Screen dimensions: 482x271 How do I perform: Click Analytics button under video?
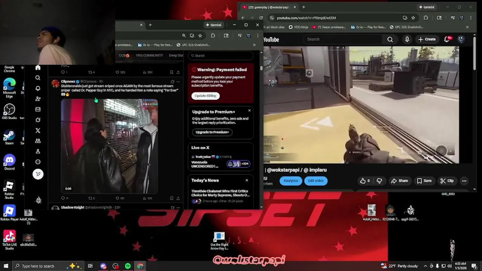coord(291,181)
